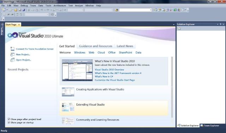The image size is (226, 133).
Task: Open the Toolbox side tab
Action: pyautogui.click(x=2, y=29)
